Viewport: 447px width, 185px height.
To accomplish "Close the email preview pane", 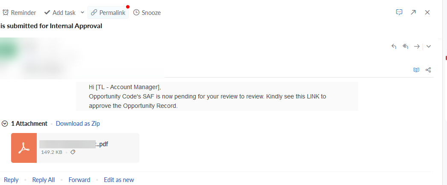I will [427, 12].
